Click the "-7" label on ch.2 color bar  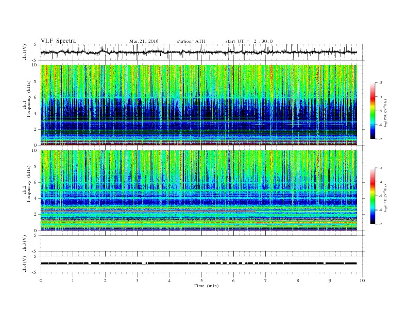[x=380, y=224]
